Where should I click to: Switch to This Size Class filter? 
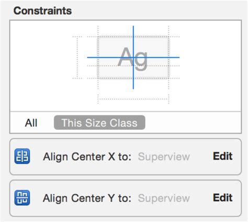click(99, 123)
